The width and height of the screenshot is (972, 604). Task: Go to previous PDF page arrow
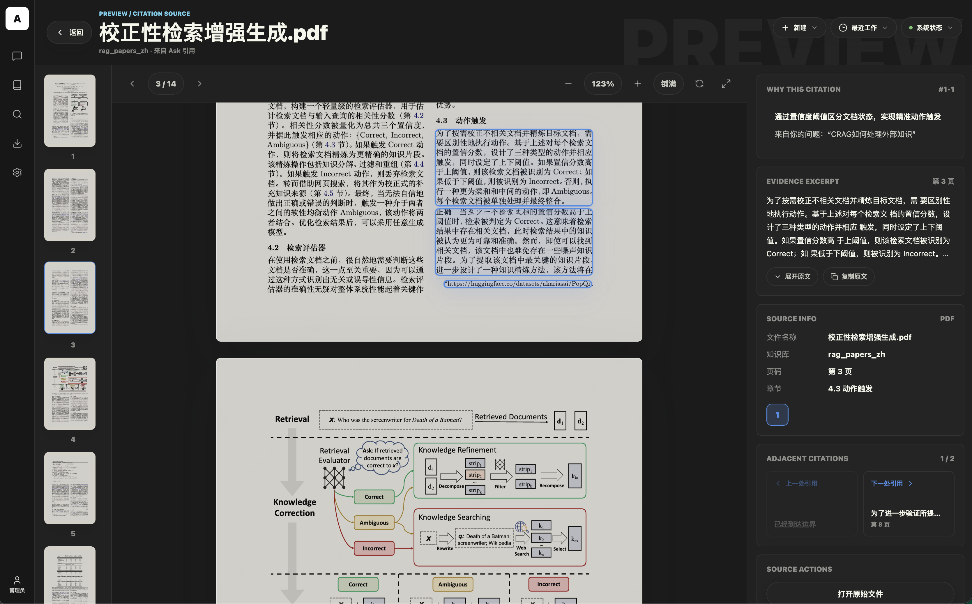point(132,84)
